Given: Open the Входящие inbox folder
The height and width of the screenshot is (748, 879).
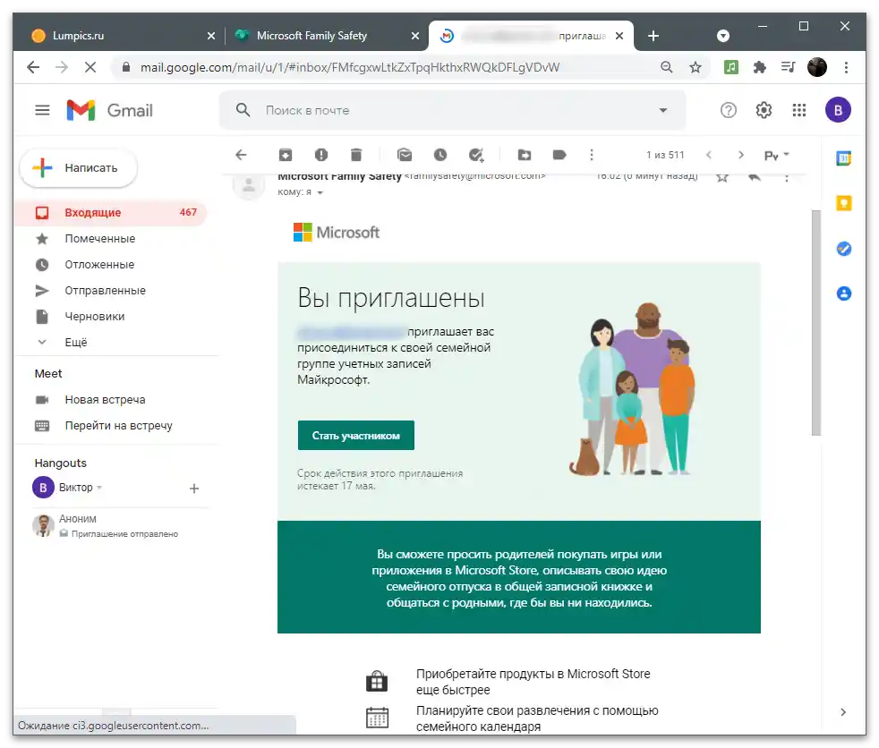Looking at the screenshot, I should pos(110,212).
